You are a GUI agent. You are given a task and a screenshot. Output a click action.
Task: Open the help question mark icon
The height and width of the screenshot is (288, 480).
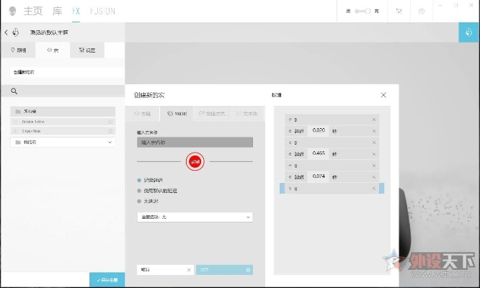pyautogui.click(x=422, y=11)
